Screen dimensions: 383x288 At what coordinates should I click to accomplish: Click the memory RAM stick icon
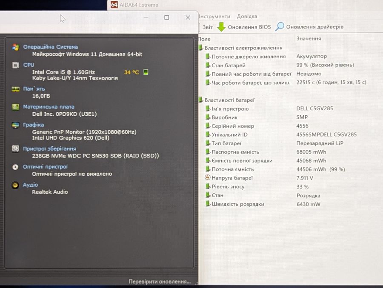(x=16, y=89)
